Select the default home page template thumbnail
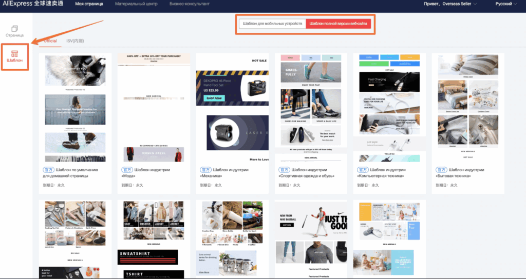This screenshot has height=279, width=526. pos(75,108)
